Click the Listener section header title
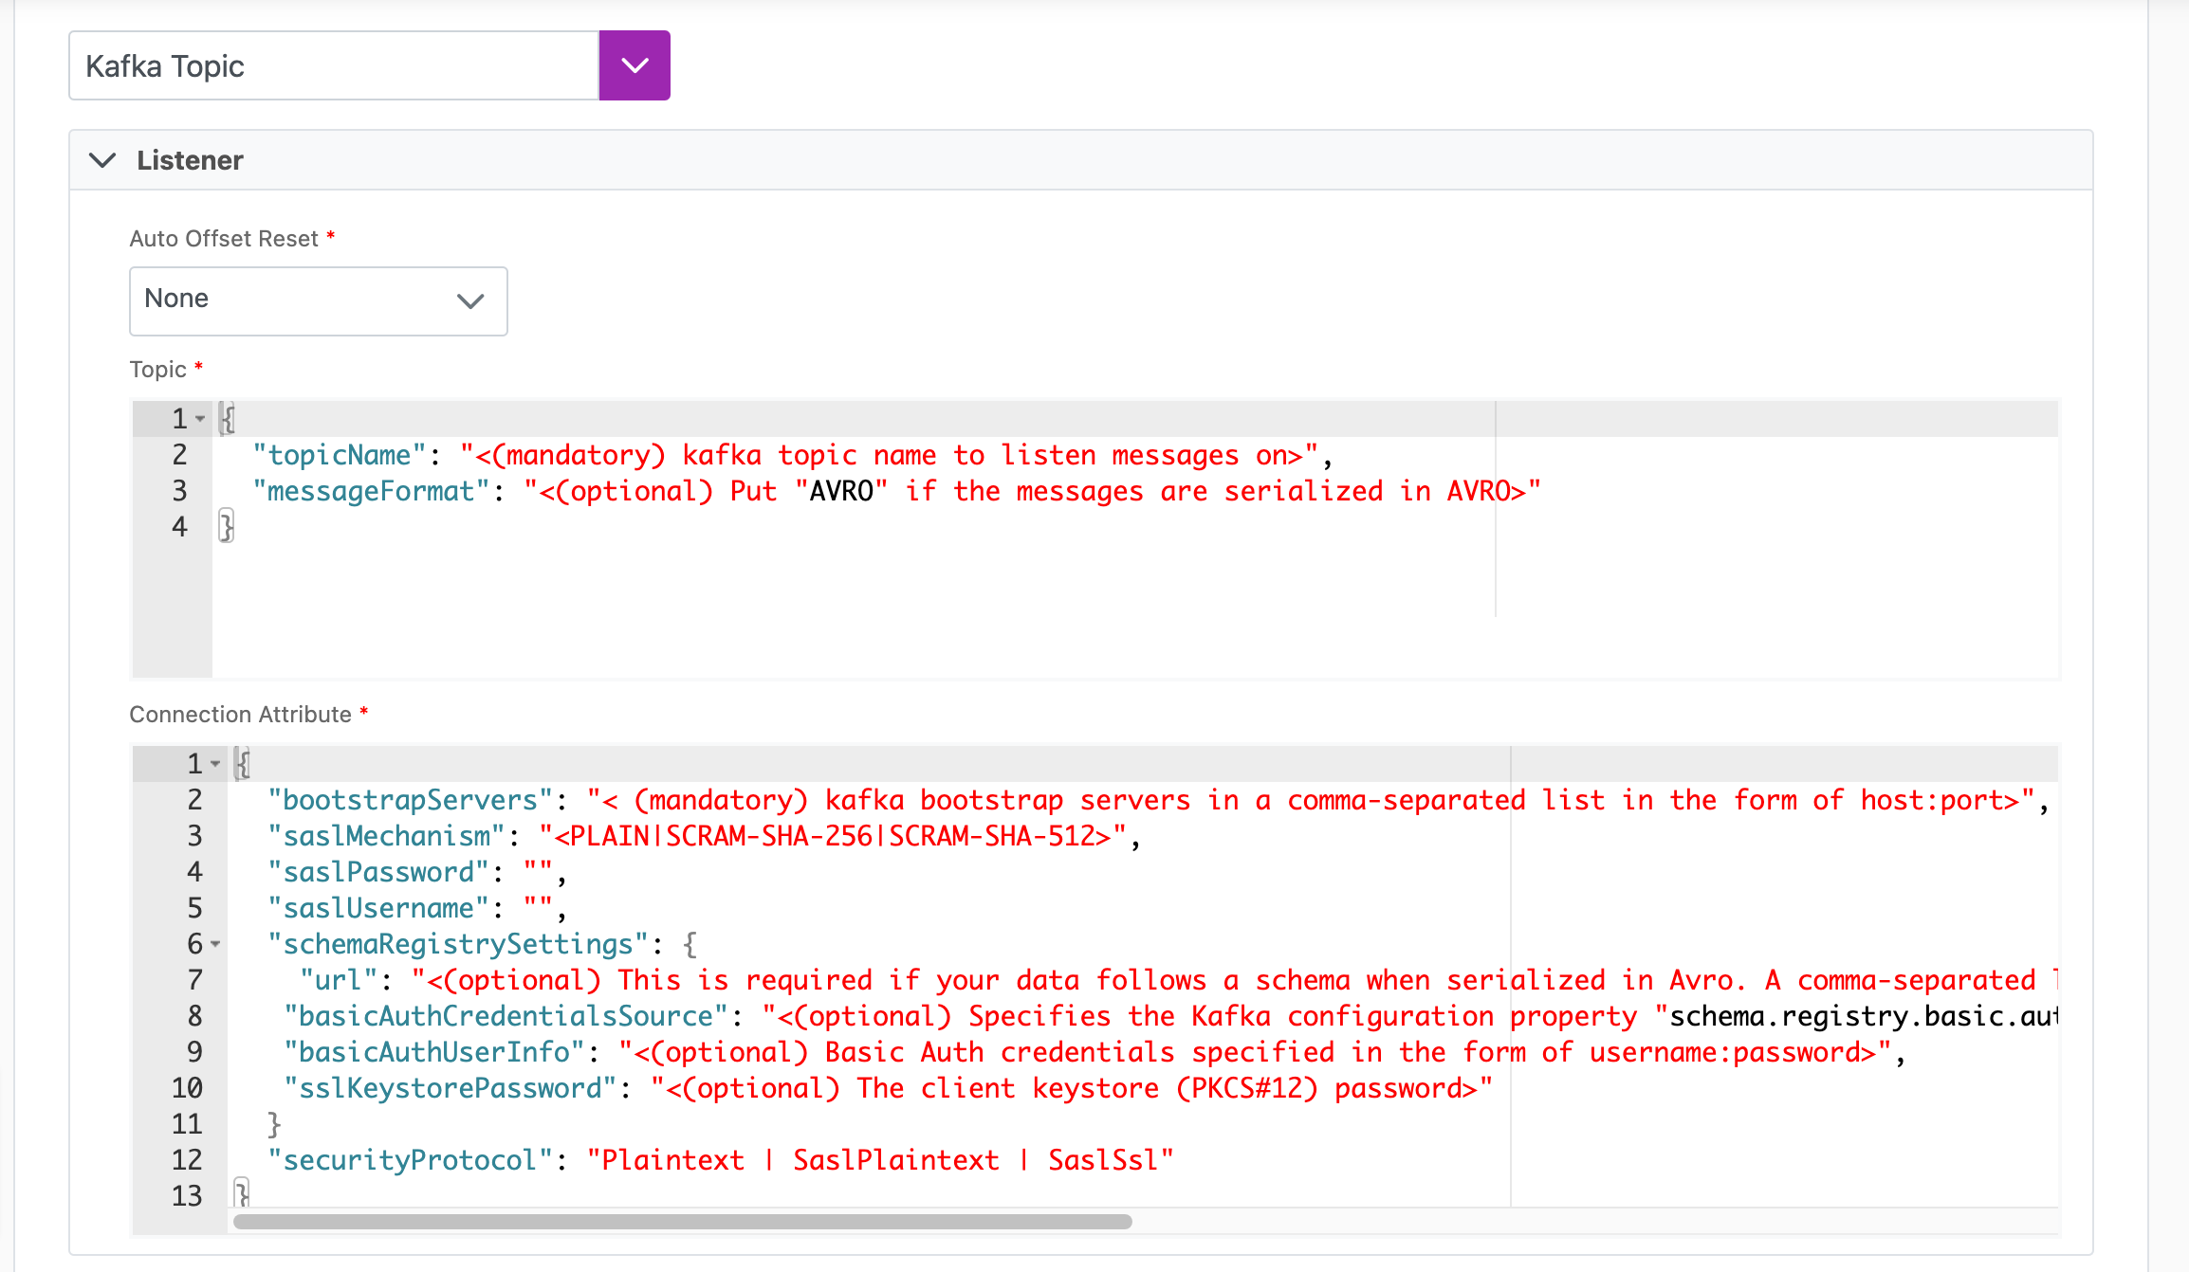The height and width of the screenshot is (1272, 2189). tap(190, 160)
